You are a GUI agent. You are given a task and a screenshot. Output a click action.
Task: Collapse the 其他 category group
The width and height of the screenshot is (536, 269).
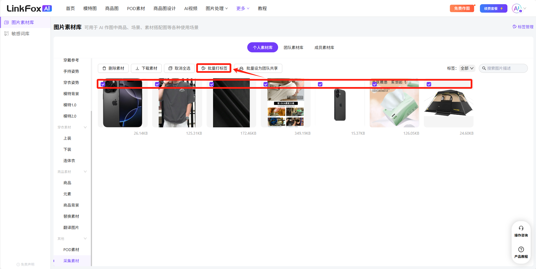(85, 238)
